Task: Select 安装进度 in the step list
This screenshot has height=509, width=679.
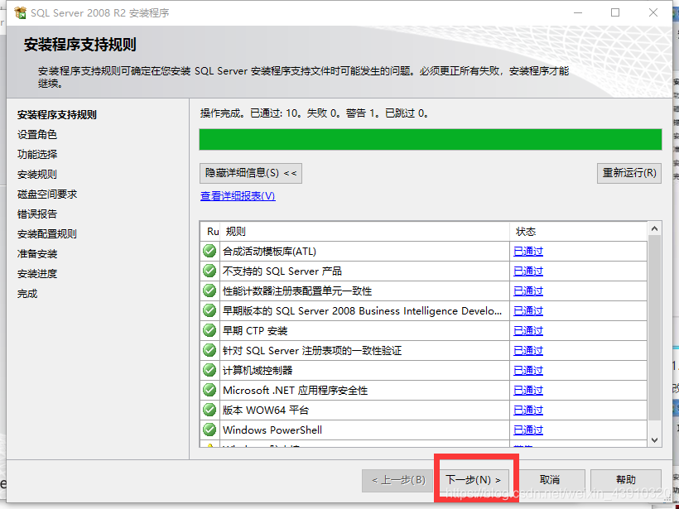Action: tap(36, 274)
